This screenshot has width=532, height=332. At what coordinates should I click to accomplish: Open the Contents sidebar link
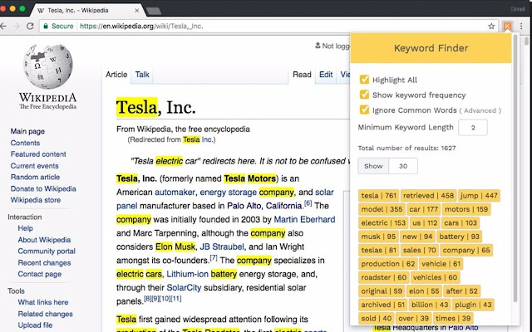click(x=25, y=143)
